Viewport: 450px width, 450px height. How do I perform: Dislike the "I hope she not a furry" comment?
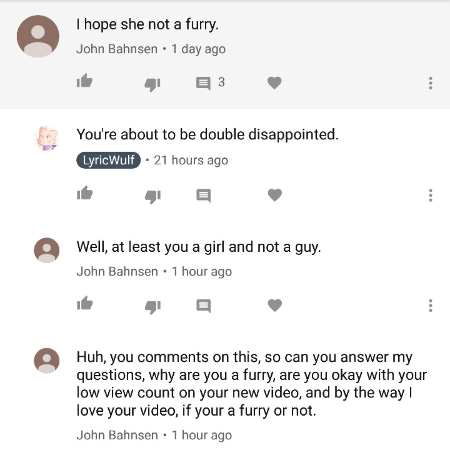click(x=153, y=84)
